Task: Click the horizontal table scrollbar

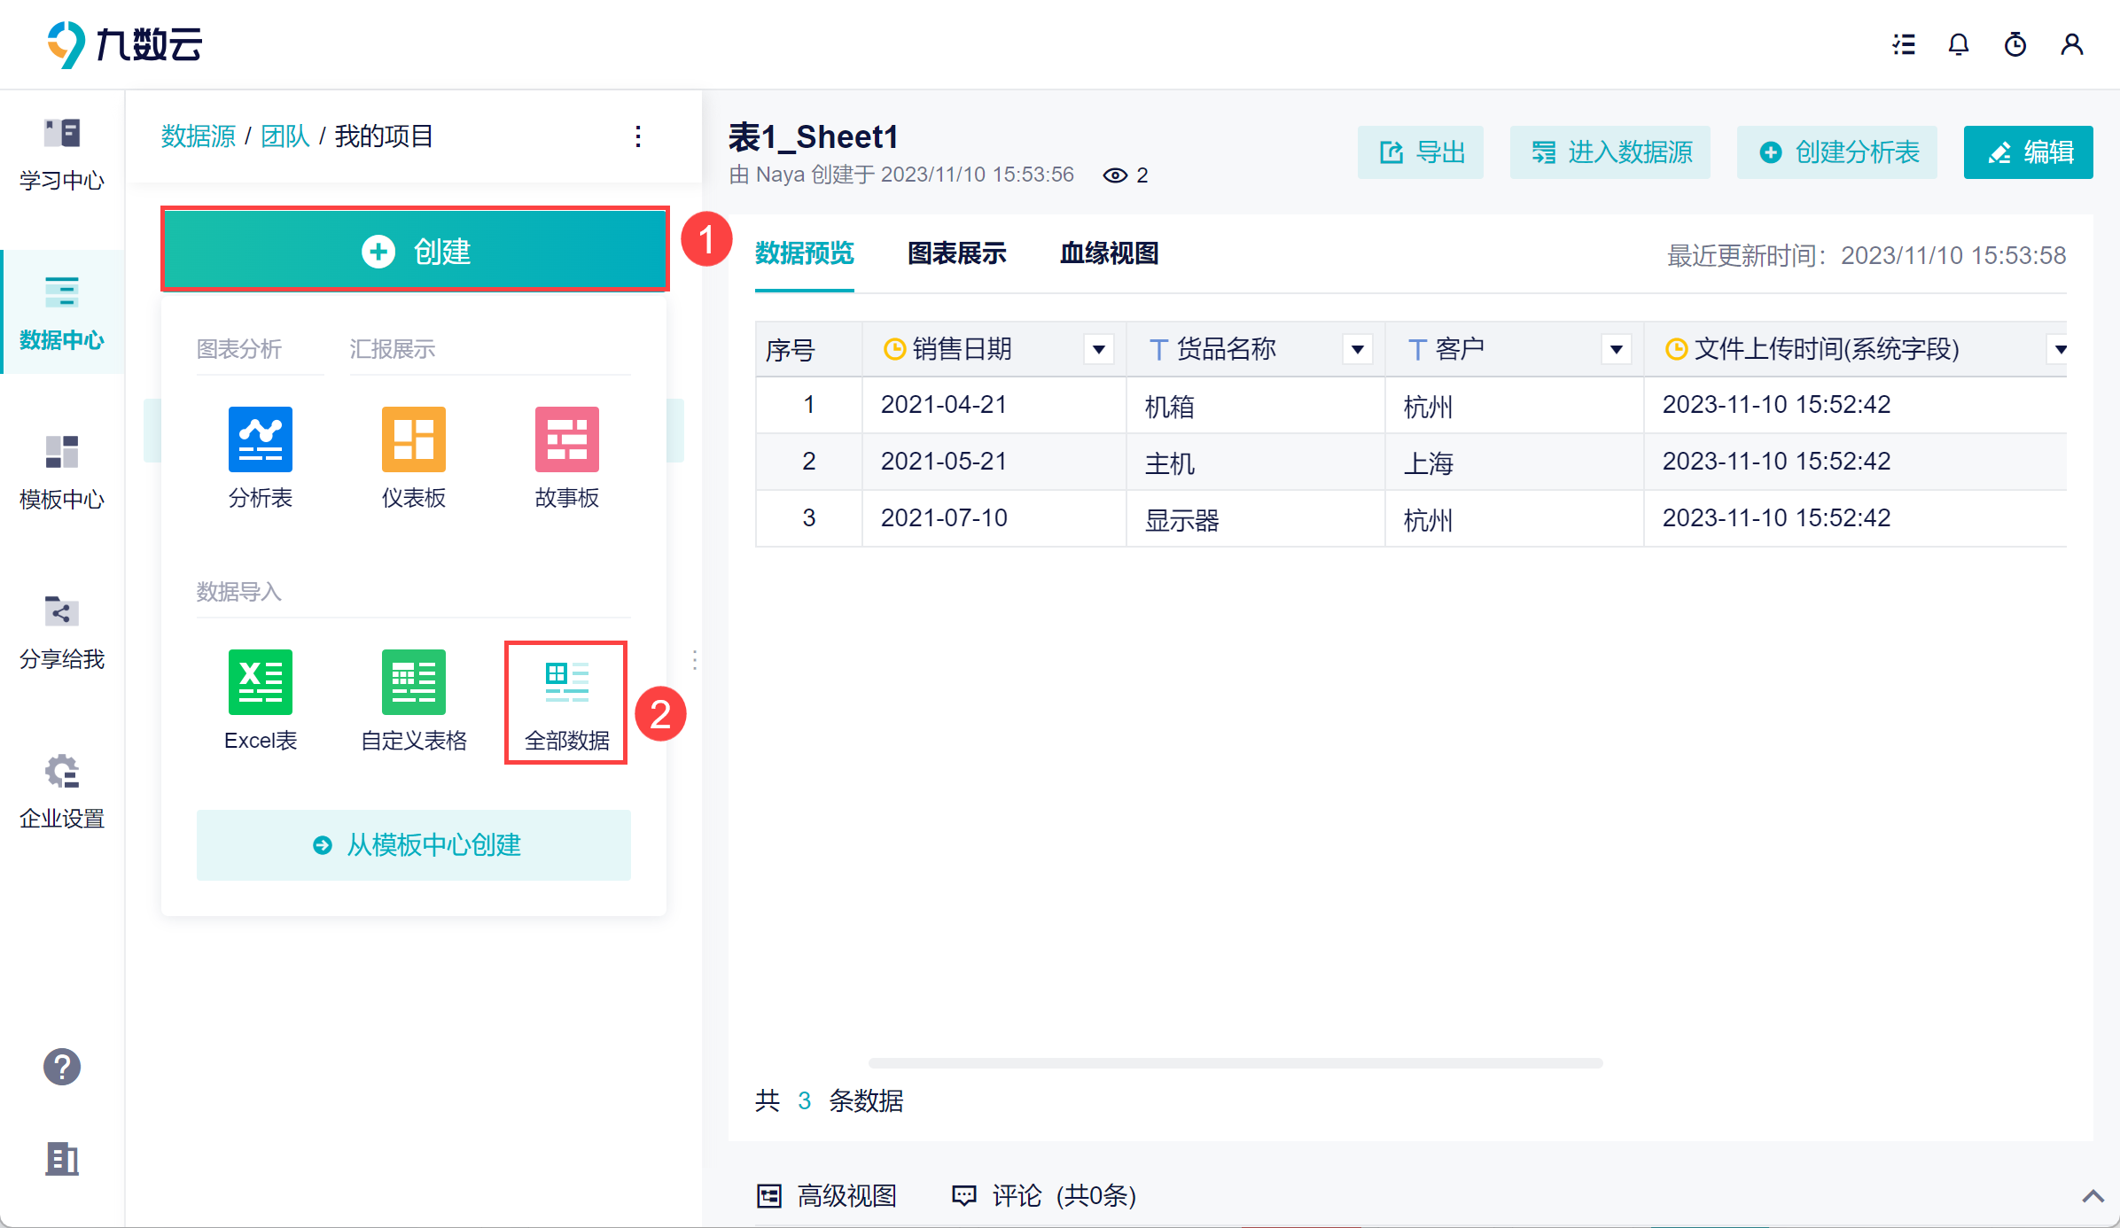Action: pos(1235,1062)
